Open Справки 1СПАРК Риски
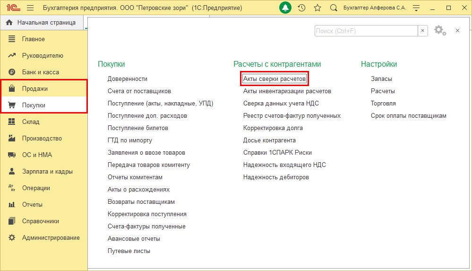This screenshot has width=472, height=271. point(277,153)
